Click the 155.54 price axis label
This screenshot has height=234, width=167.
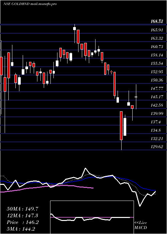[x=157, y=64]
